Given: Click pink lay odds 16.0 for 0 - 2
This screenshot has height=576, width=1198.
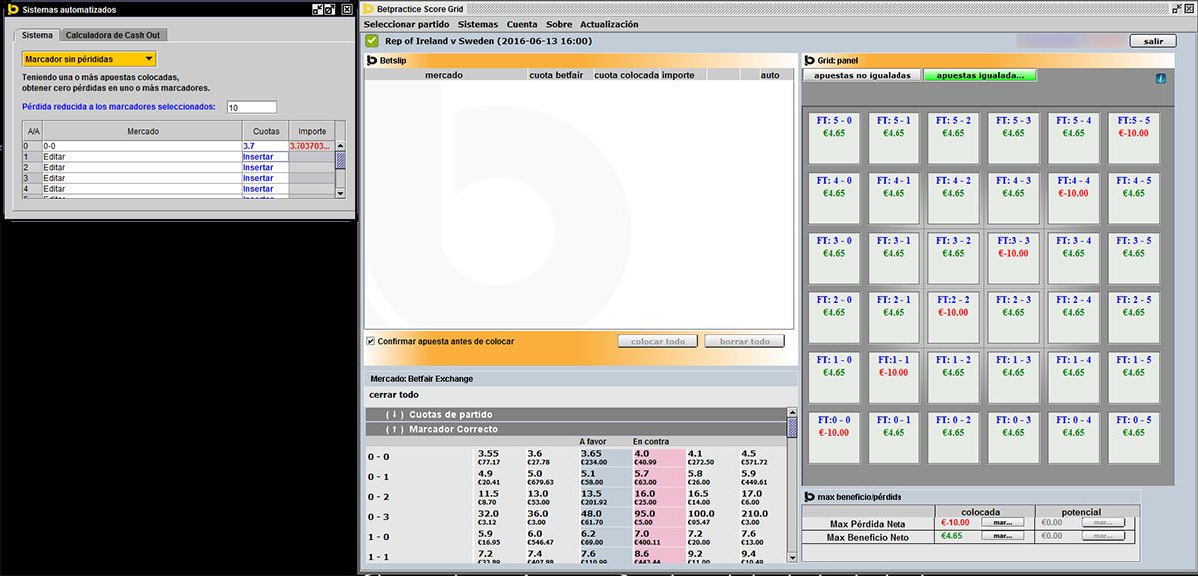Looking at the screenshot, I should (658, 497).
